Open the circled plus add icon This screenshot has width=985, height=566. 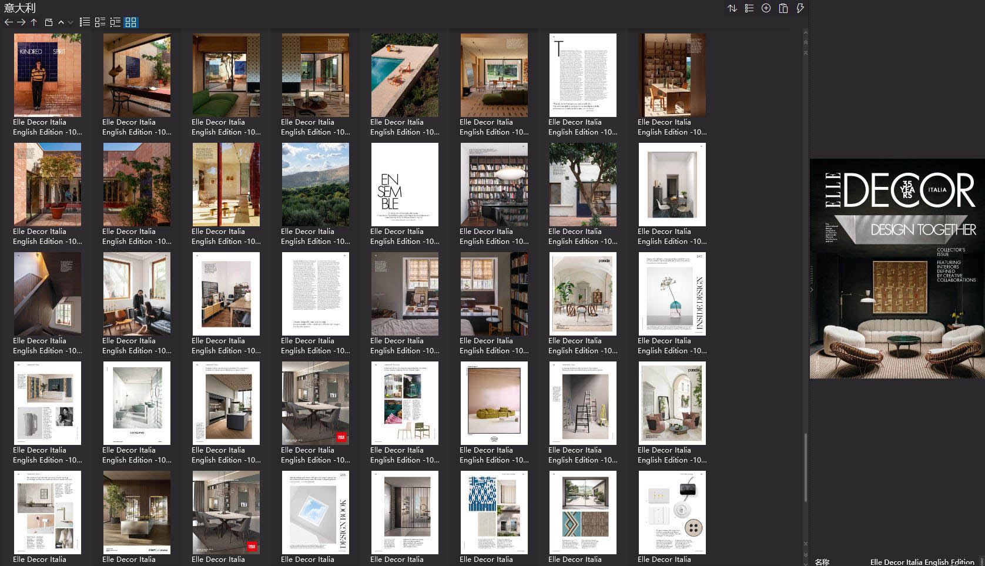765,8
